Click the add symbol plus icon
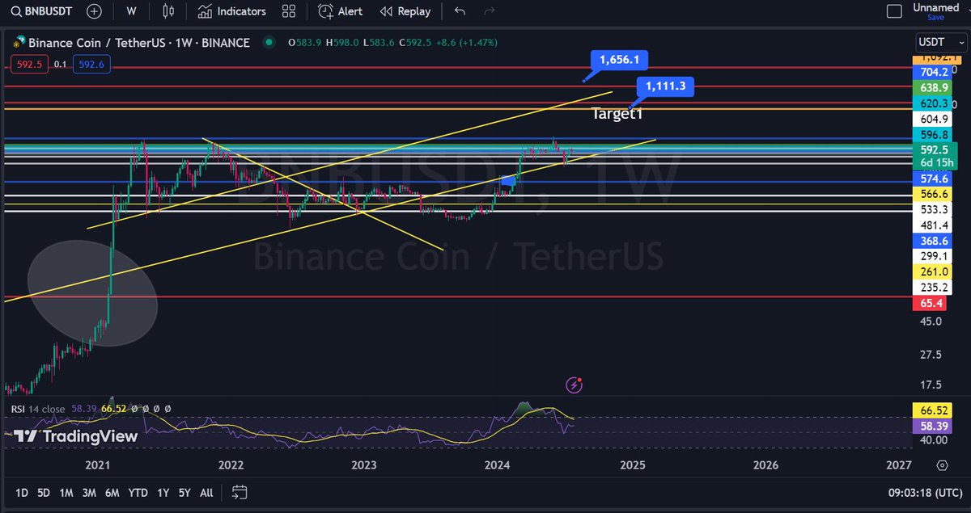 pos(95,11)
